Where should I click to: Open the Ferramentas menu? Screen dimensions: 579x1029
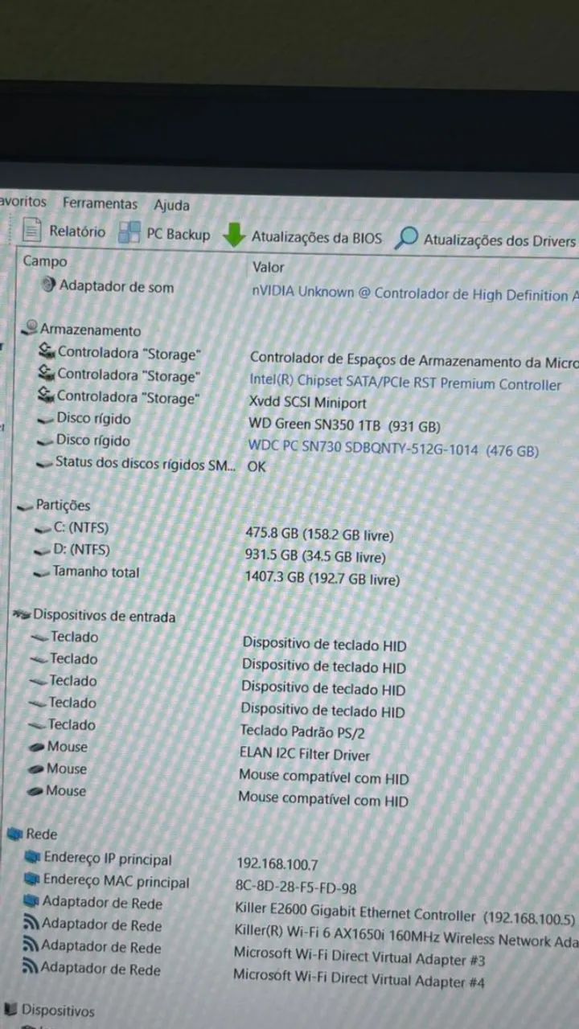100,204
